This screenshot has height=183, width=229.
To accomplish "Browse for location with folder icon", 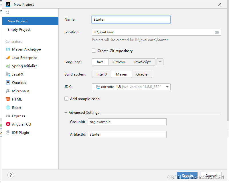I will tap(217, 32).
